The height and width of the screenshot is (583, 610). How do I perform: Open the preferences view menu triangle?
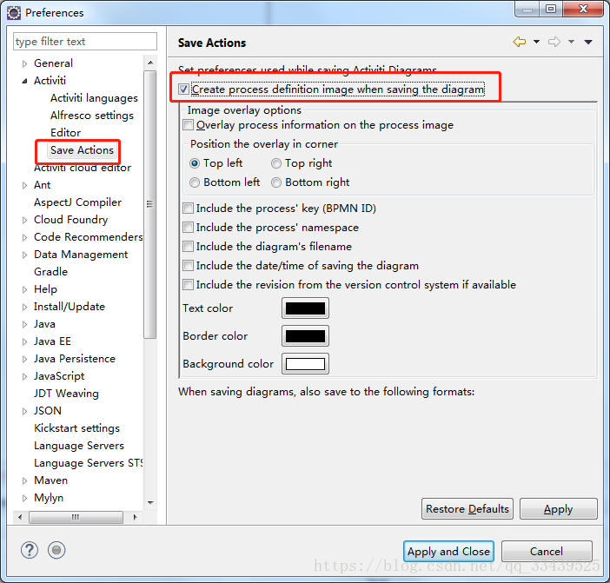(588, 42)
